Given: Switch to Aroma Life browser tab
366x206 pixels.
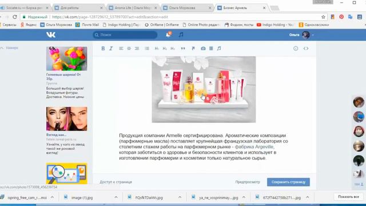Looking at the screenshot, I should [133, 7].
